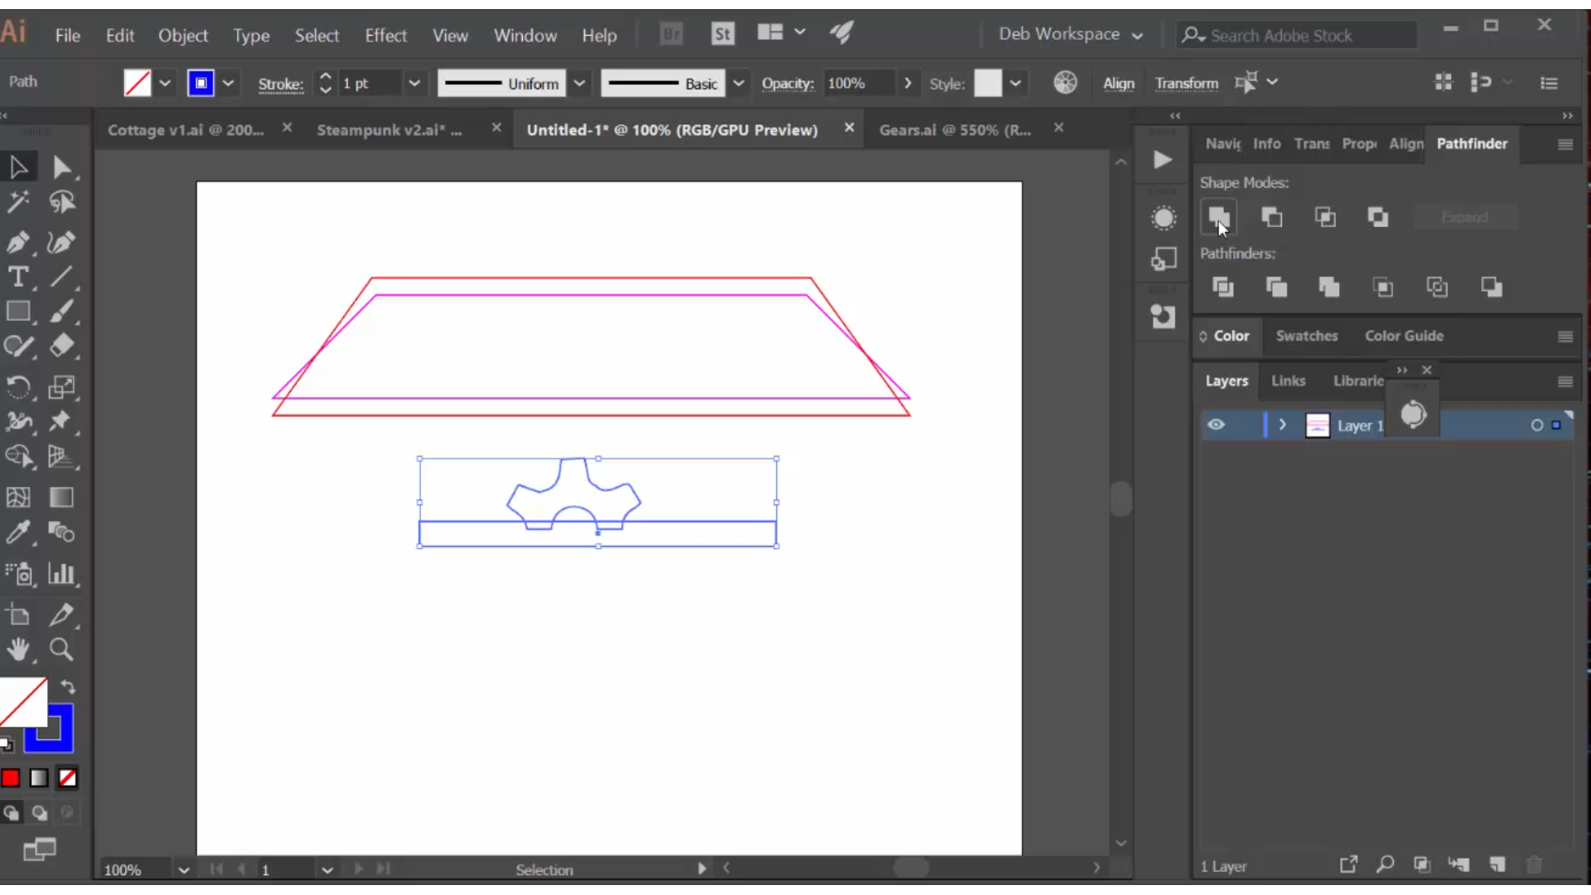1591x895 pixels.
Task: Open the graphic Style dropdown
Action: pos(1015,83)
